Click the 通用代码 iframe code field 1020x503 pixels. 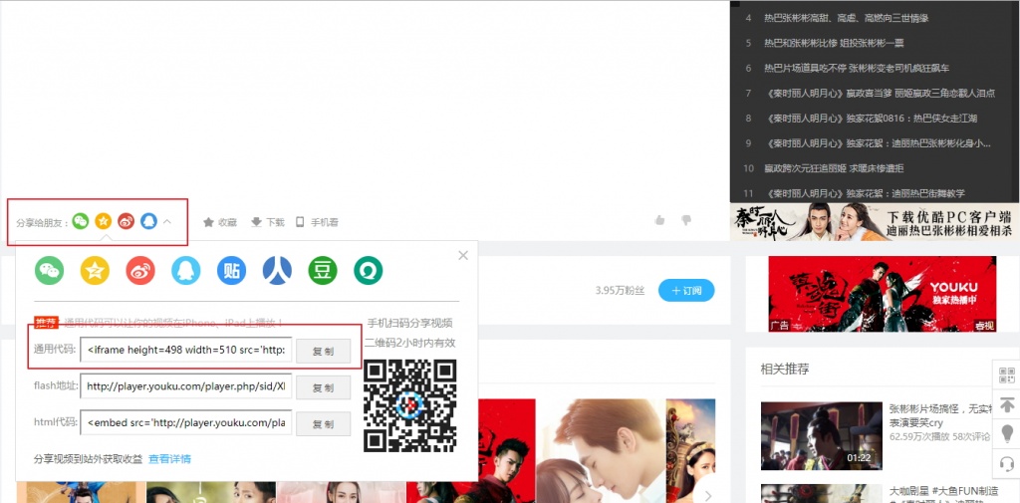(186, 351)
